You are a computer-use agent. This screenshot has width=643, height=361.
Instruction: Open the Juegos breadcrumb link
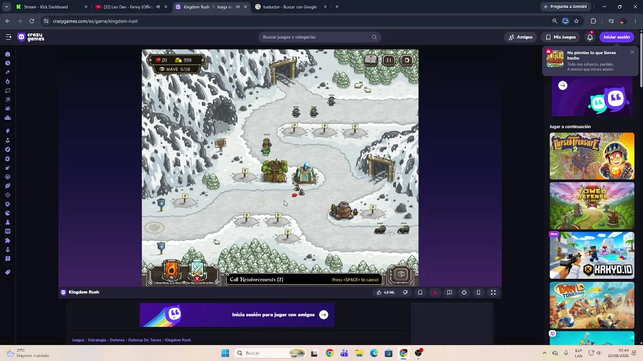(x=78, y=340)
